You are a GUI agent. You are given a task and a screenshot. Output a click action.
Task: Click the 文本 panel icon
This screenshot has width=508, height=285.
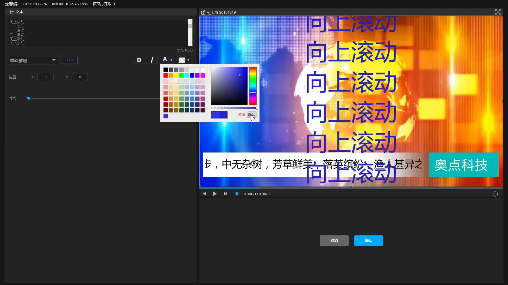point(12,12)
